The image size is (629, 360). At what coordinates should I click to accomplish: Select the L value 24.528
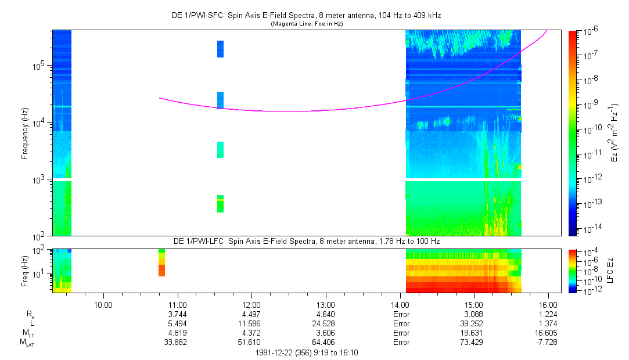coord(324,323)
